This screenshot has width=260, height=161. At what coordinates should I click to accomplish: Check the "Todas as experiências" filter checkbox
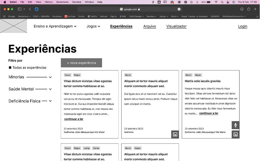click(10, 68)
